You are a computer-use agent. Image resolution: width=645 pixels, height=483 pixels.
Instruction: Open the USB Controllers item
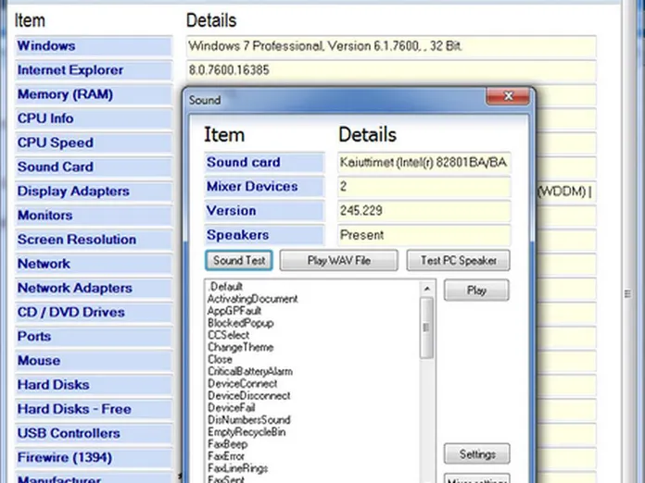[69, 433]
